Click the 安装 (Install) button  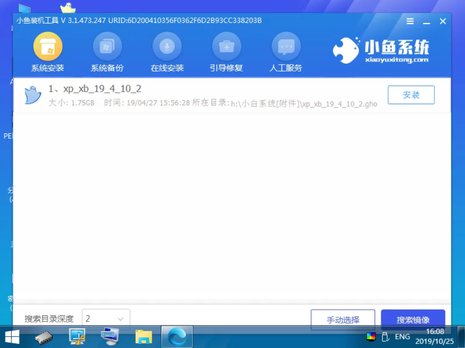(x=411, y=95)
